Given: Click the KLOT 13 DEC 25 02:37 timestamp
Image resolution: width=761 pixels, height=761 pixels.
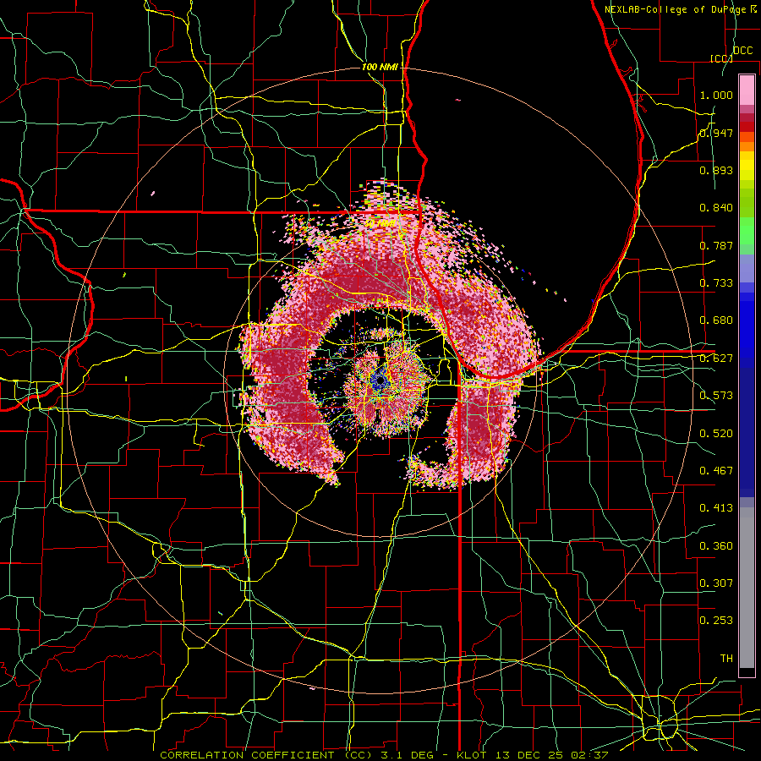Looking at the screenshot, I should tap(533, 755).
